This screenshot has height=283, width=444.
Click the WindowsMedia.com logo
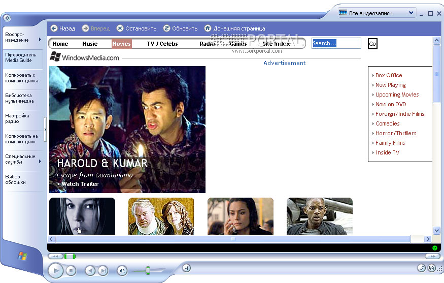pyautogui.click(x=84, y=57)
